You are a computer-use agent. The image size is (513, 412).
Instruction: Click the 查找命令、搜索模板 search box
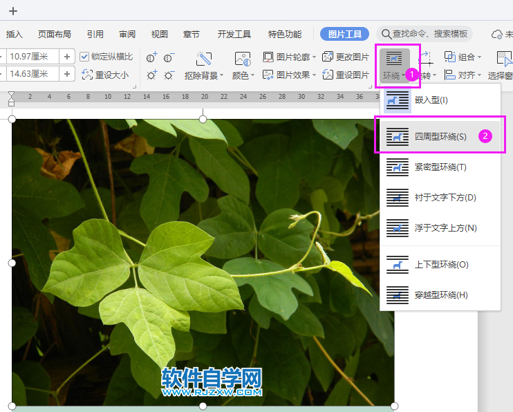tap(425, 34)
